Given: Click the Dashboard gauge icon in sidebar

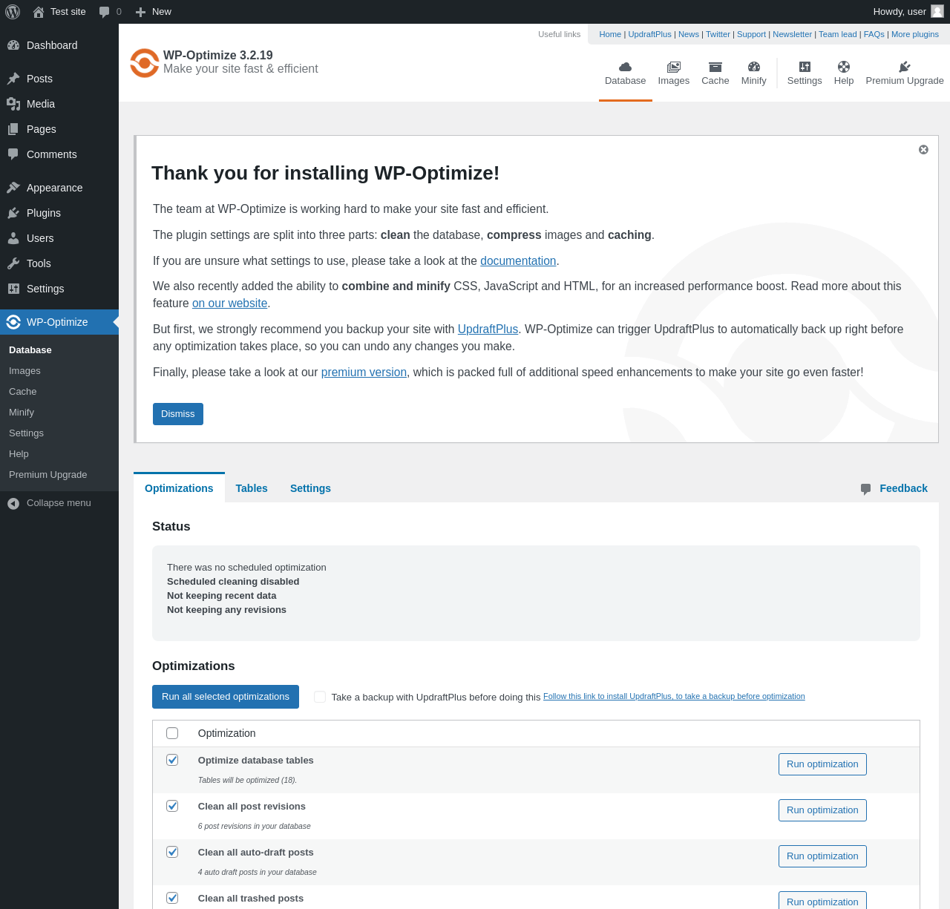Looking at the screenshot, I should (13, 45).
